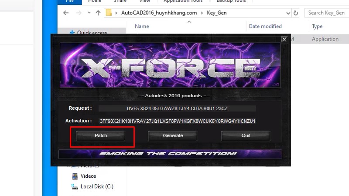The width and height of the screenshot is (349, 196).
Task: Select the Videos folder icon in sidebar
Action: tap(75, 176)
